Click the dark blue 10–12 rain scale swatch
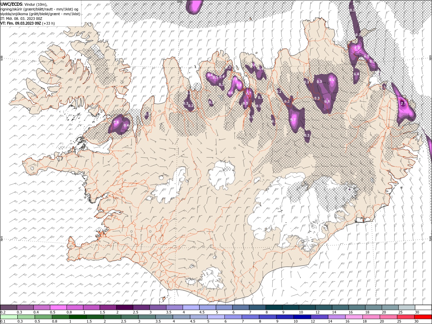The width and height of the screenshot is (432, 324). click(x=302, y=317)
